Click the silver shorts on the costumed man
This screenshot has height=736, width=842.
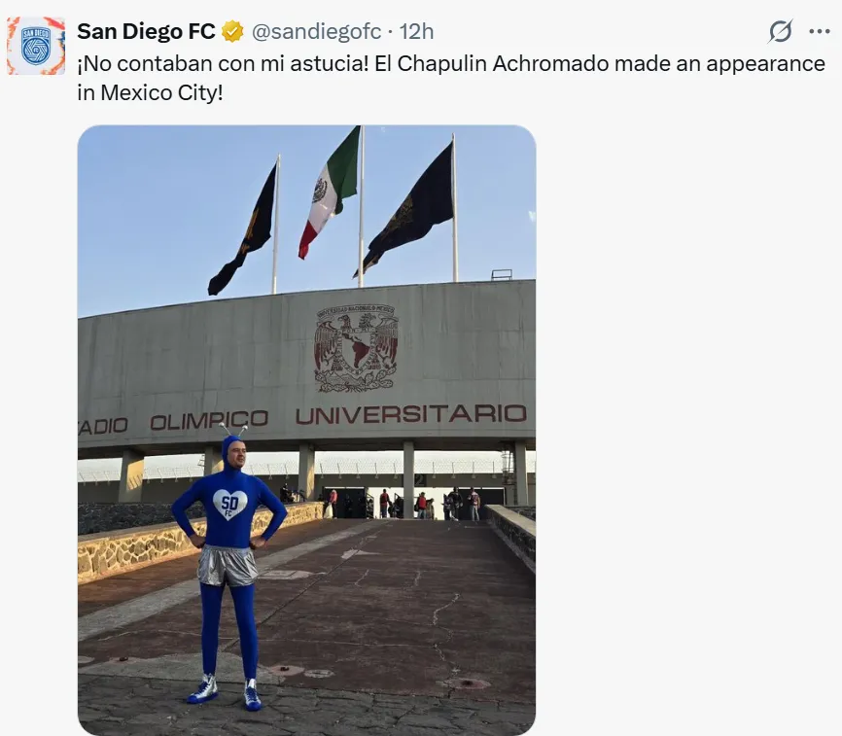click(228, 564)
